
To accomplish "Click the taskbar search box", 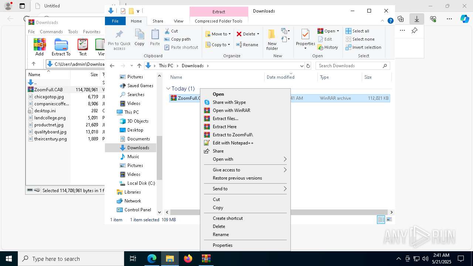I will [71, 259].
